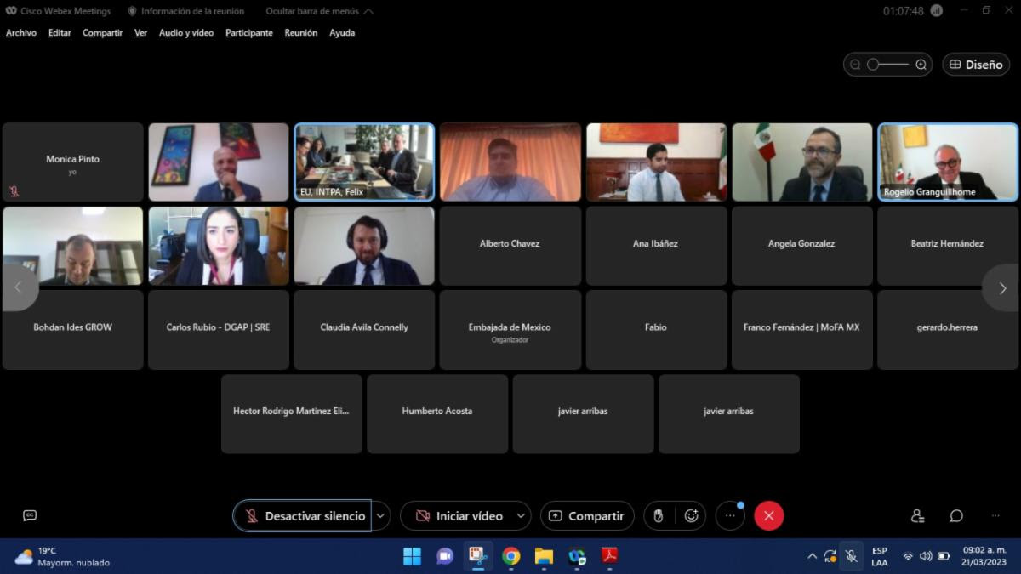
Task: Open the emoji reactions icon
Action: click(x=691, y=515)
